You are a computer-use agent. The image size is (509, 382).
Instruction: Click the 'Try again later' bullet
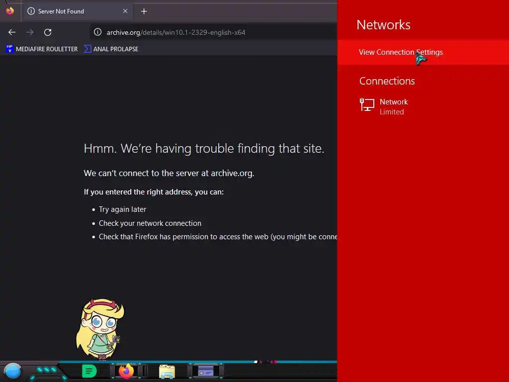[122, 209]
